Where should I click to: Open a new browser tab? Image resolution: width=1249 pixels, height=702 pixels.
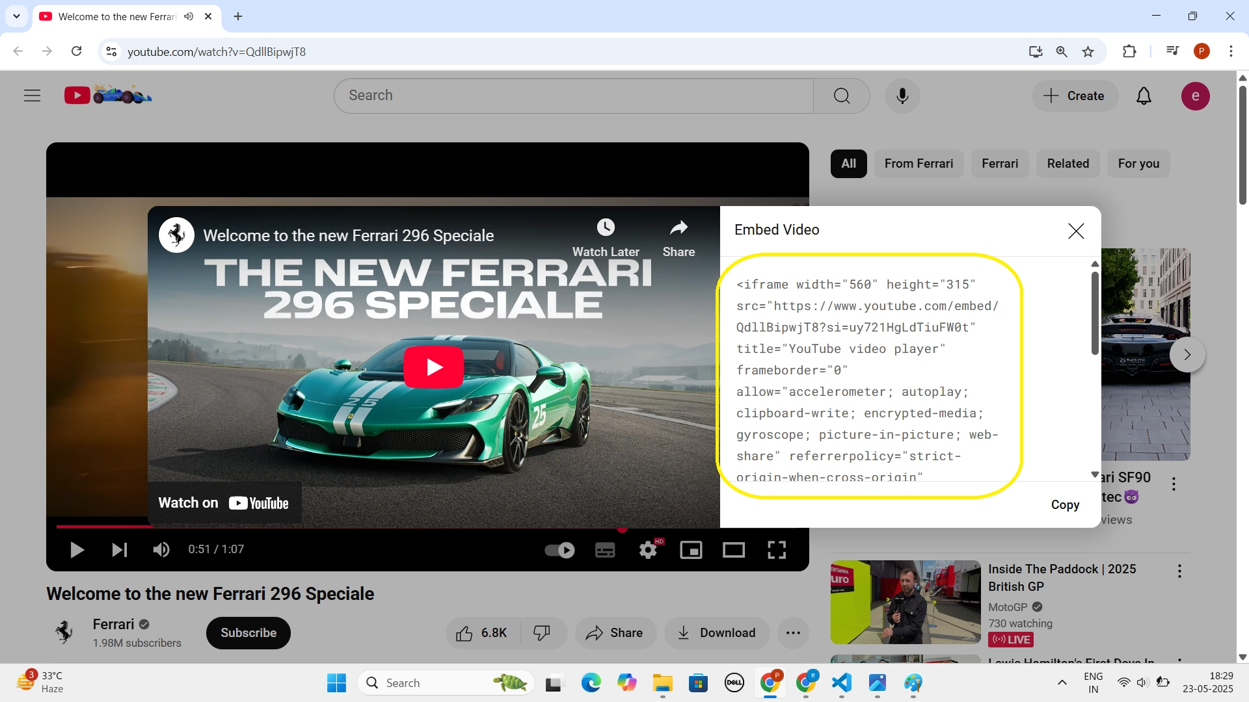tap(238, 16)
